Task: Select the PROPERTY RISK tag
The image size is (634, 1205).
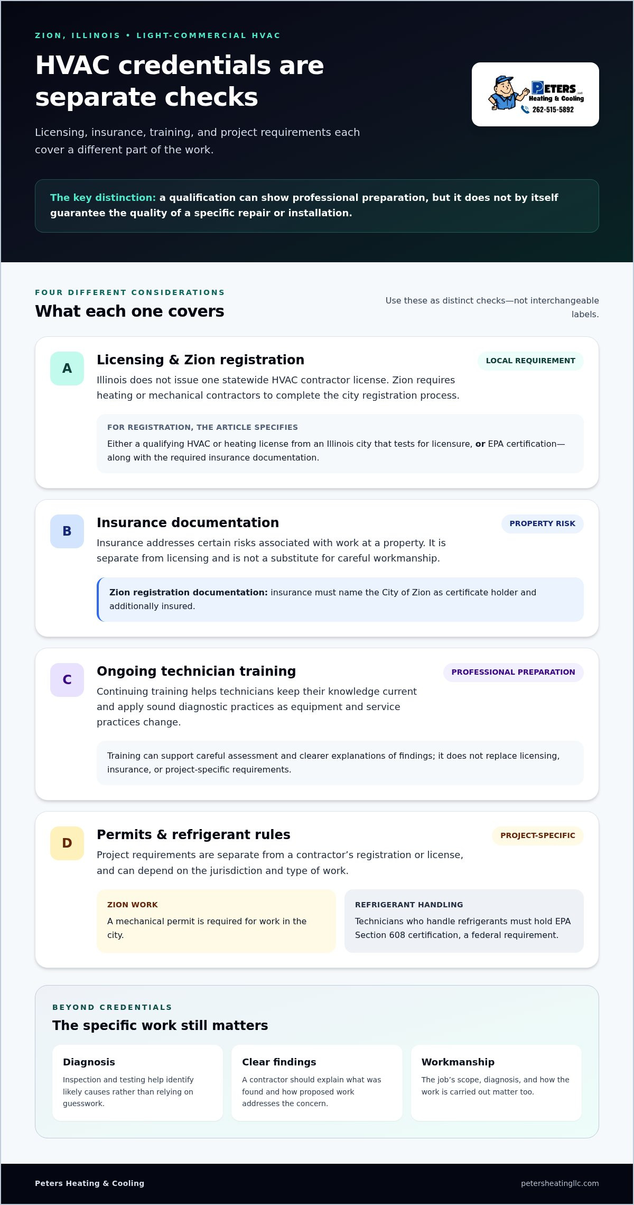Action: (x=542, y=524)
